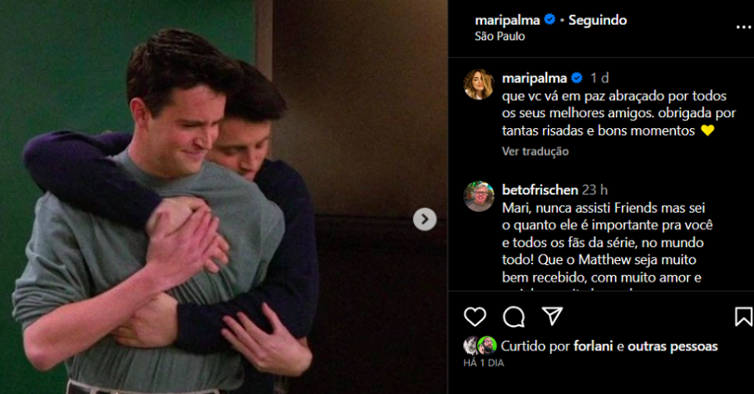Open the São Paulo location link
Image resolution: width=754 pixels, height=394 pixels.
click(500, 36)
